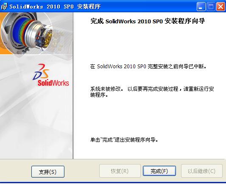Click the red SolidWorks wordmark logo
This screenshot has width=226, height=184.
point(53,83)
